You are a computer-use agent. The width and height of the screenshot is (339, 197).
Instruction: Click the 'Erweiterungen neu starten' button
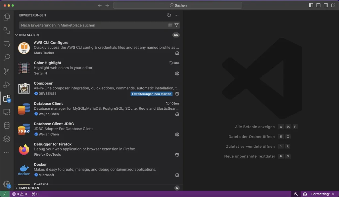[152, 94]
